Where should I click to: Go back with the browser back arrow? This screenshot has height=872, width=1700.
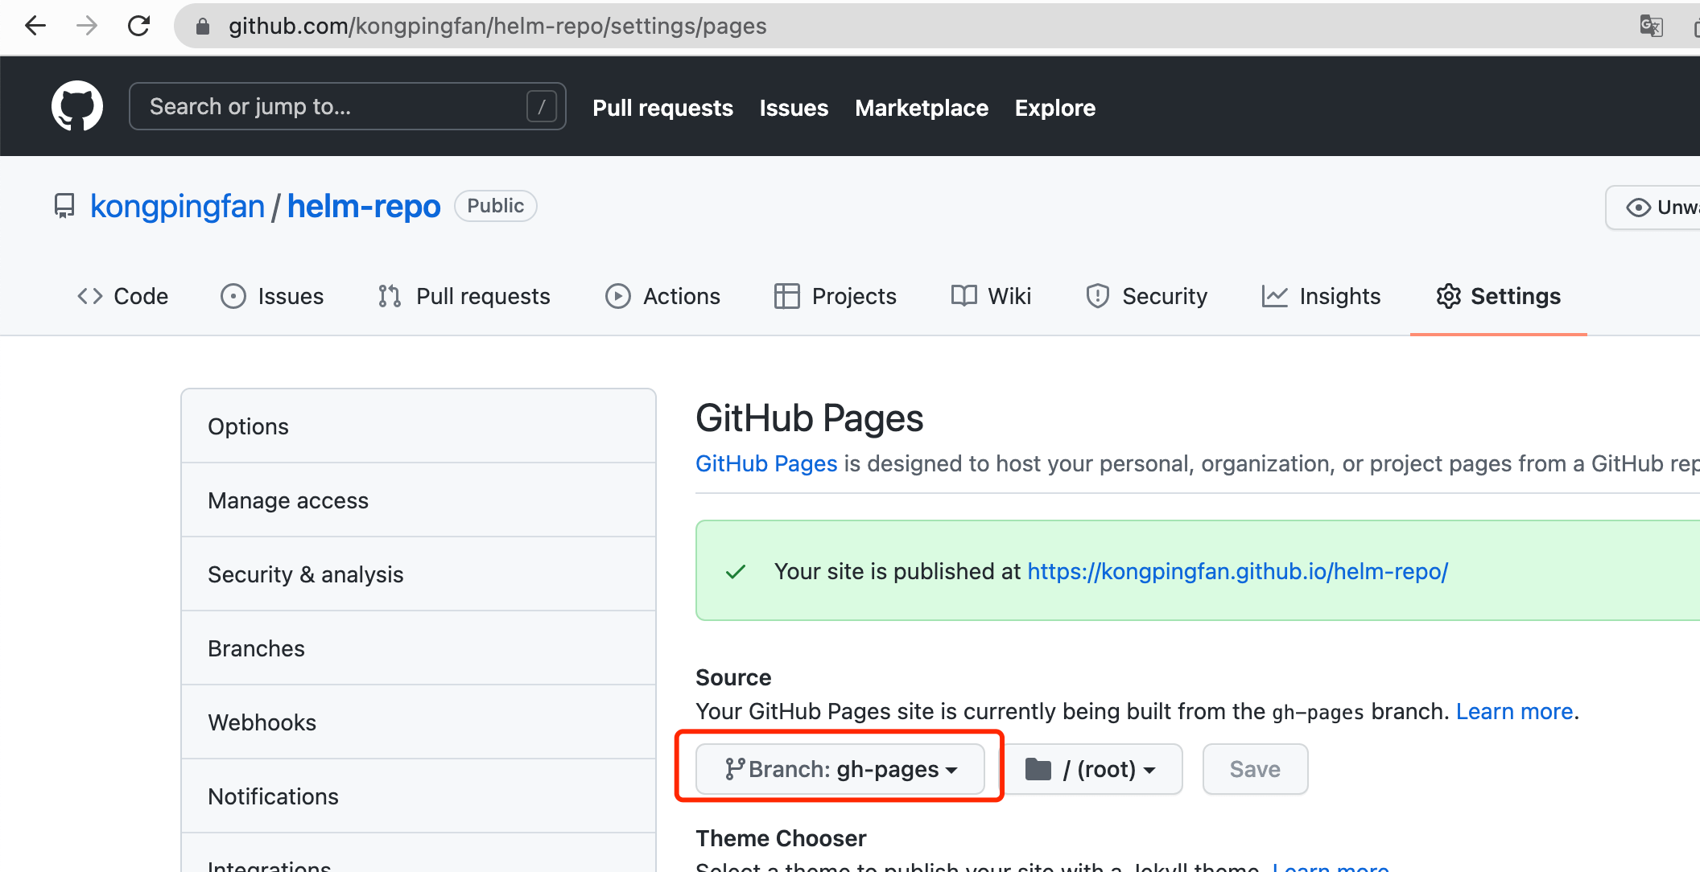tap(35, 27)
